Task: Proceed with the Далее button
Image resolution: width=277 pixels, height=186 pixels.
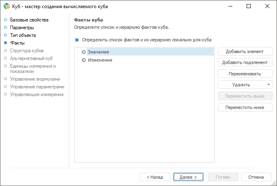Action: (x=188, y=177)
